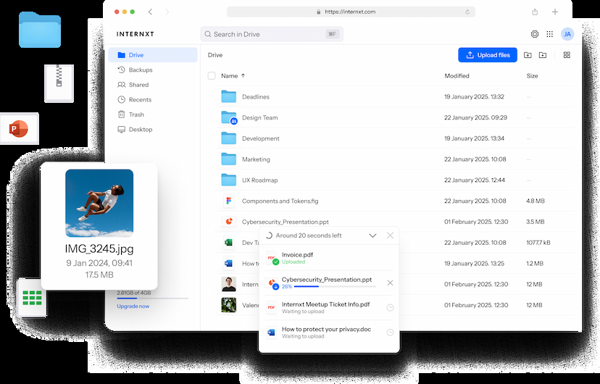Image resolution: width=600 pixels, height=384 pixels.
Task: Click the Upgrade now link
Action: 133,306
